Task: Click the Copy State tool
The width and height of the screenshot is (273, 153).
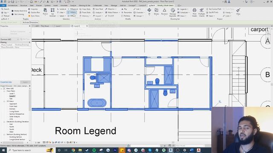Action: 85,9
